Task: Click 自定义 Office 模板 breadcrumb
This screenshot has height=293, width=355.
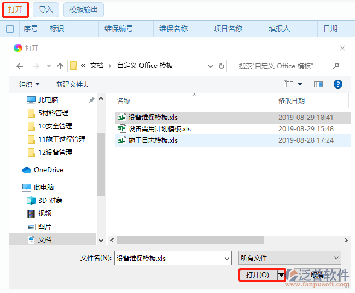Action: (145, 66)
